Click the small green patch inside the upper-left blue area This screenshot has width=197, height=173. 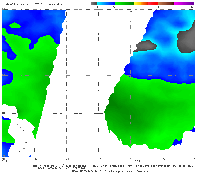coord(15,26)
